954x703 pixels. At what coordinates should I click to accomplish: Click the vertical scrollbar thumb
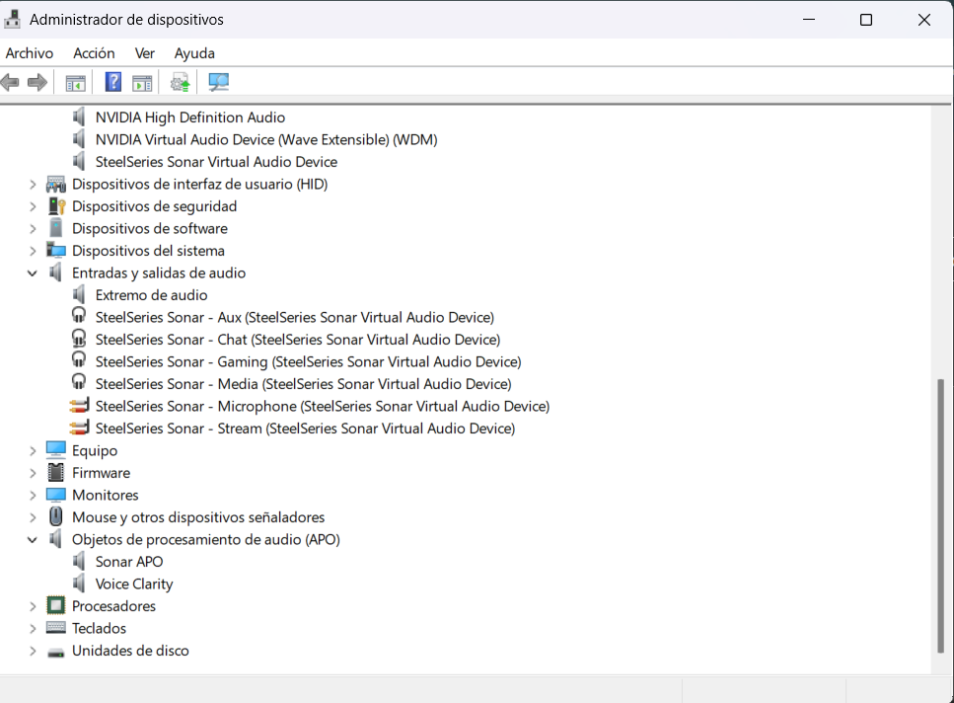point(940,516)
